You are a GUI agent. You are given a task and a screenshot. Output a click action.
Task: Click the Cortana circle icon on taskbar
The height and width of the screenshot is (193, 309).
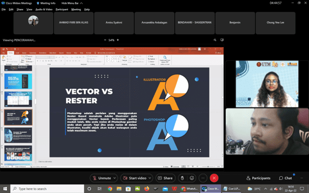coord(89,189)
